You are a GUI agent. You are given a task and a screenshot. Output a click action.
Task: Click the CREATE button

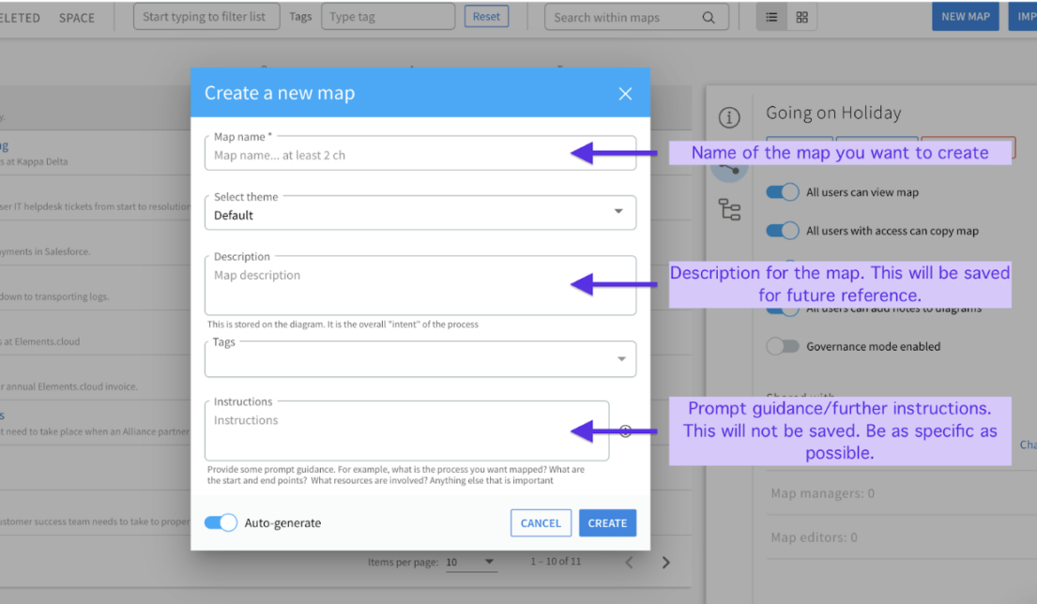(x=607, y=522)
